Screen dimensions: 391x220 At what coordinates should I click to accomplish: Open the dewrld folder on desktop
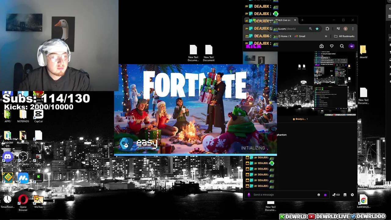tap(363, 52)
